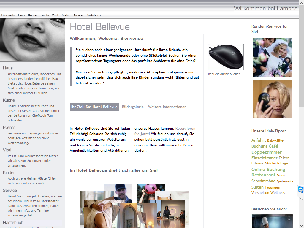This screenshot has height=228, width=304.
Task: Go to the Küche menu item
Action: tap(32, 15)
